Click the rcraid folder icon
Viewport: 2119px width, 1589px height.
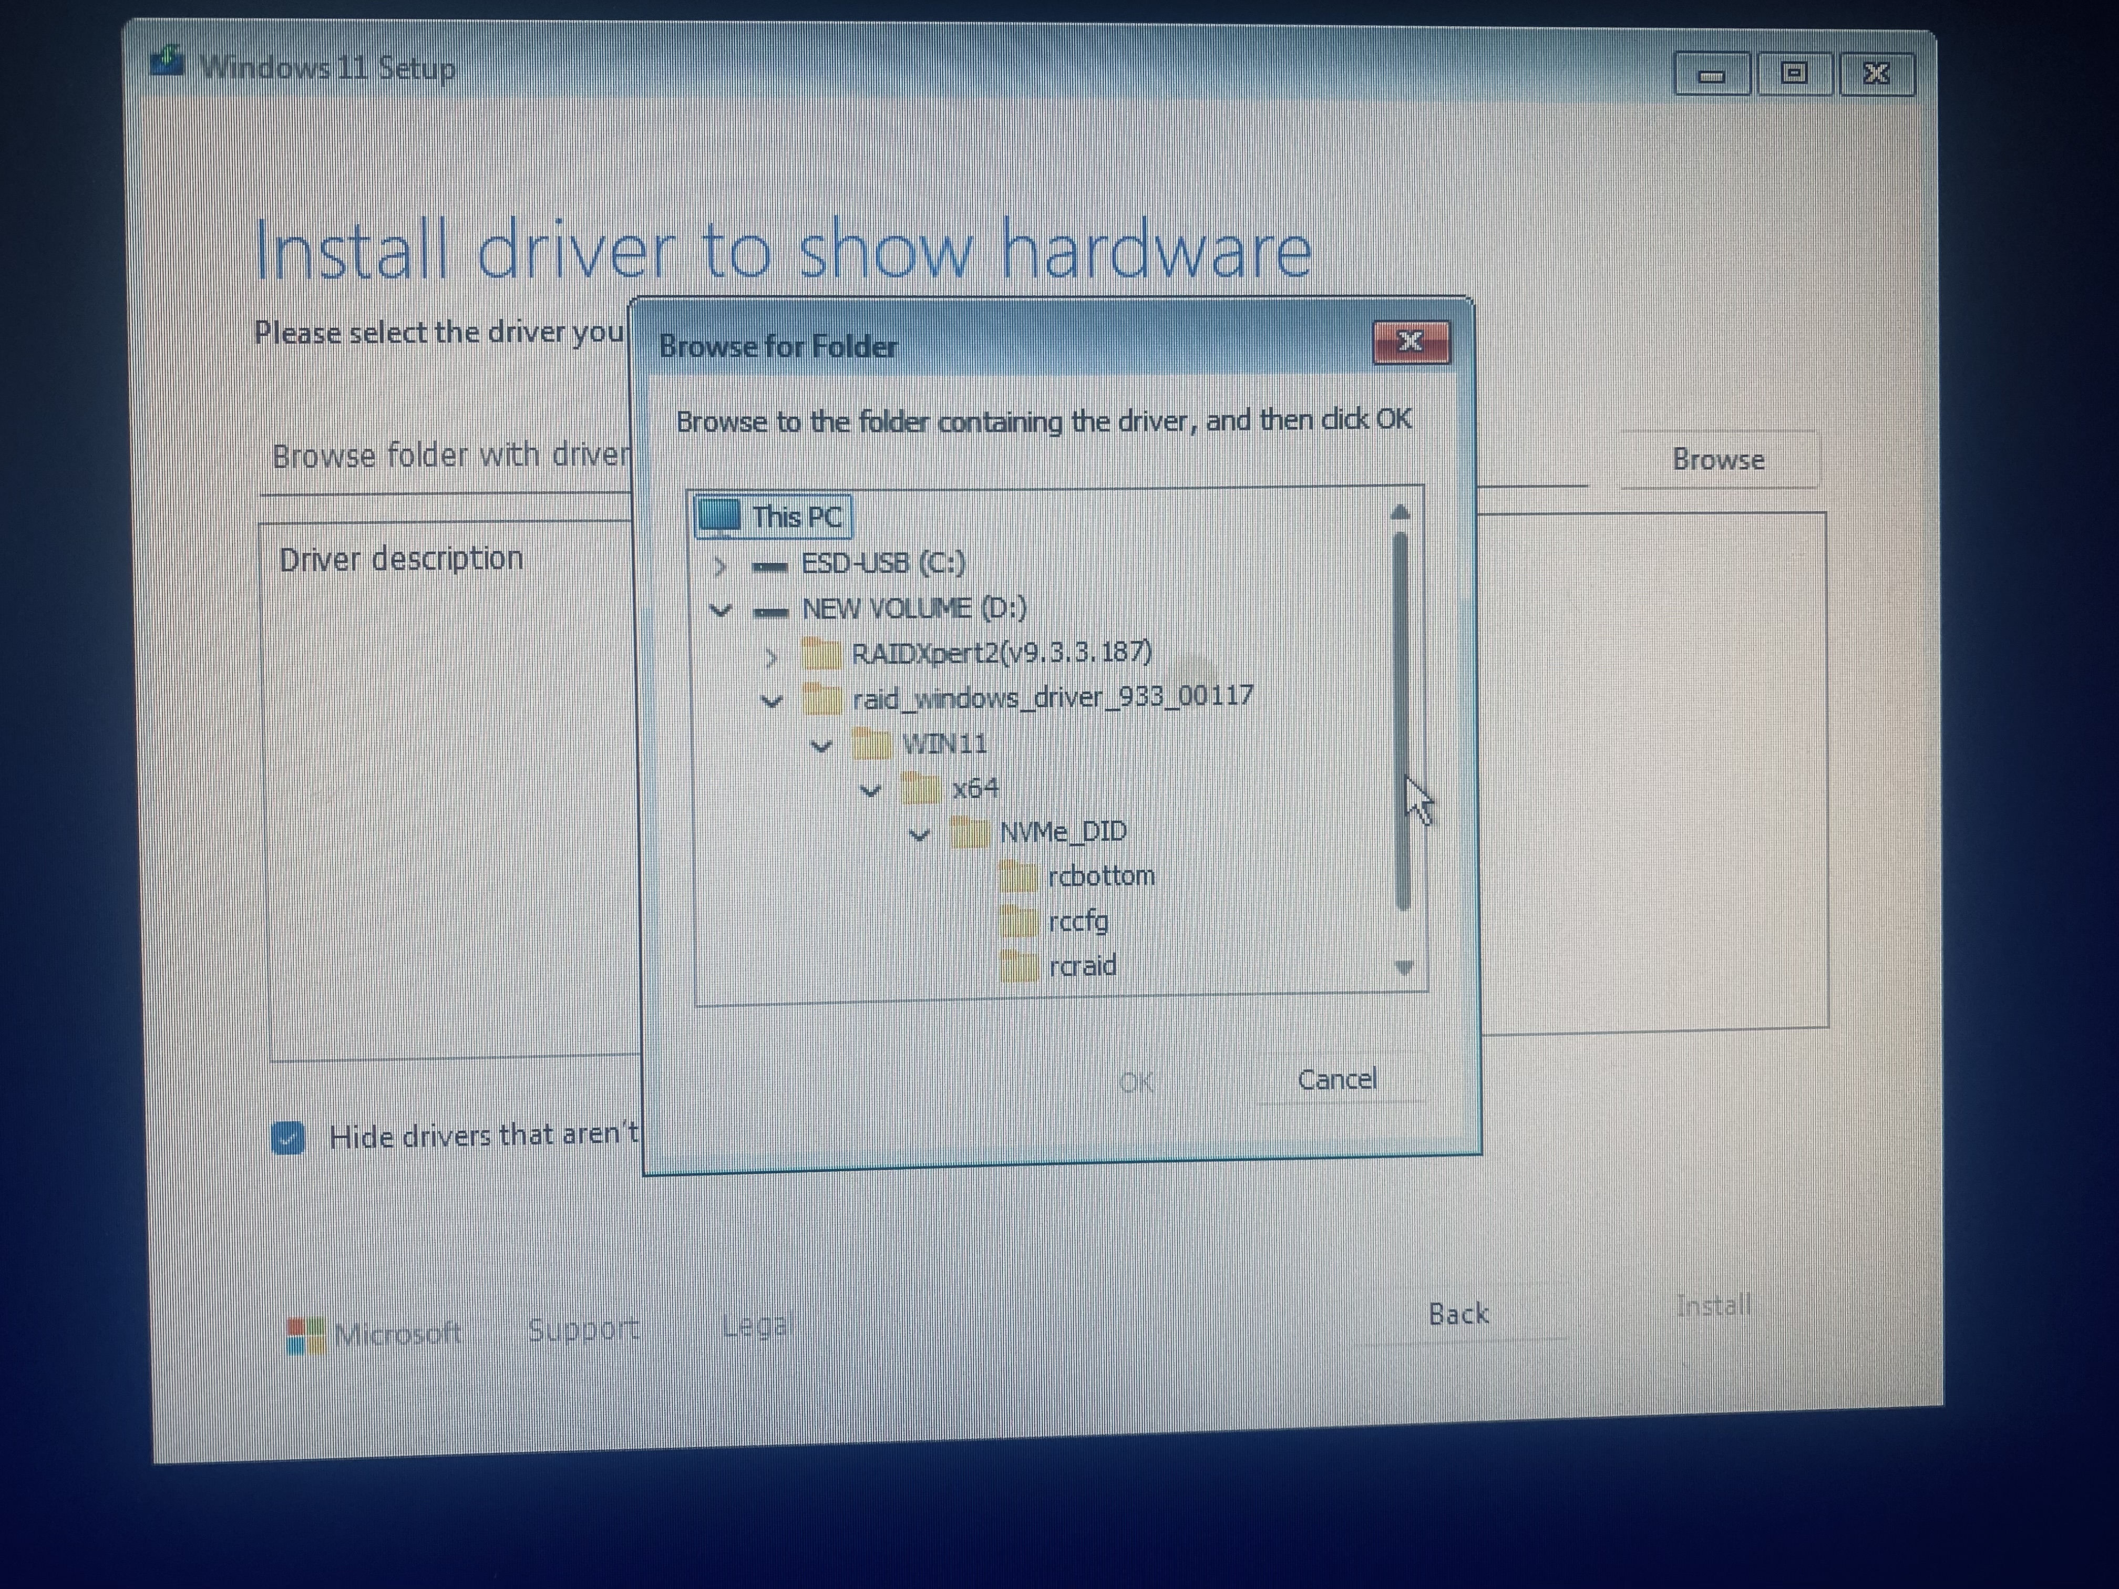click(x=1019, y=965)
